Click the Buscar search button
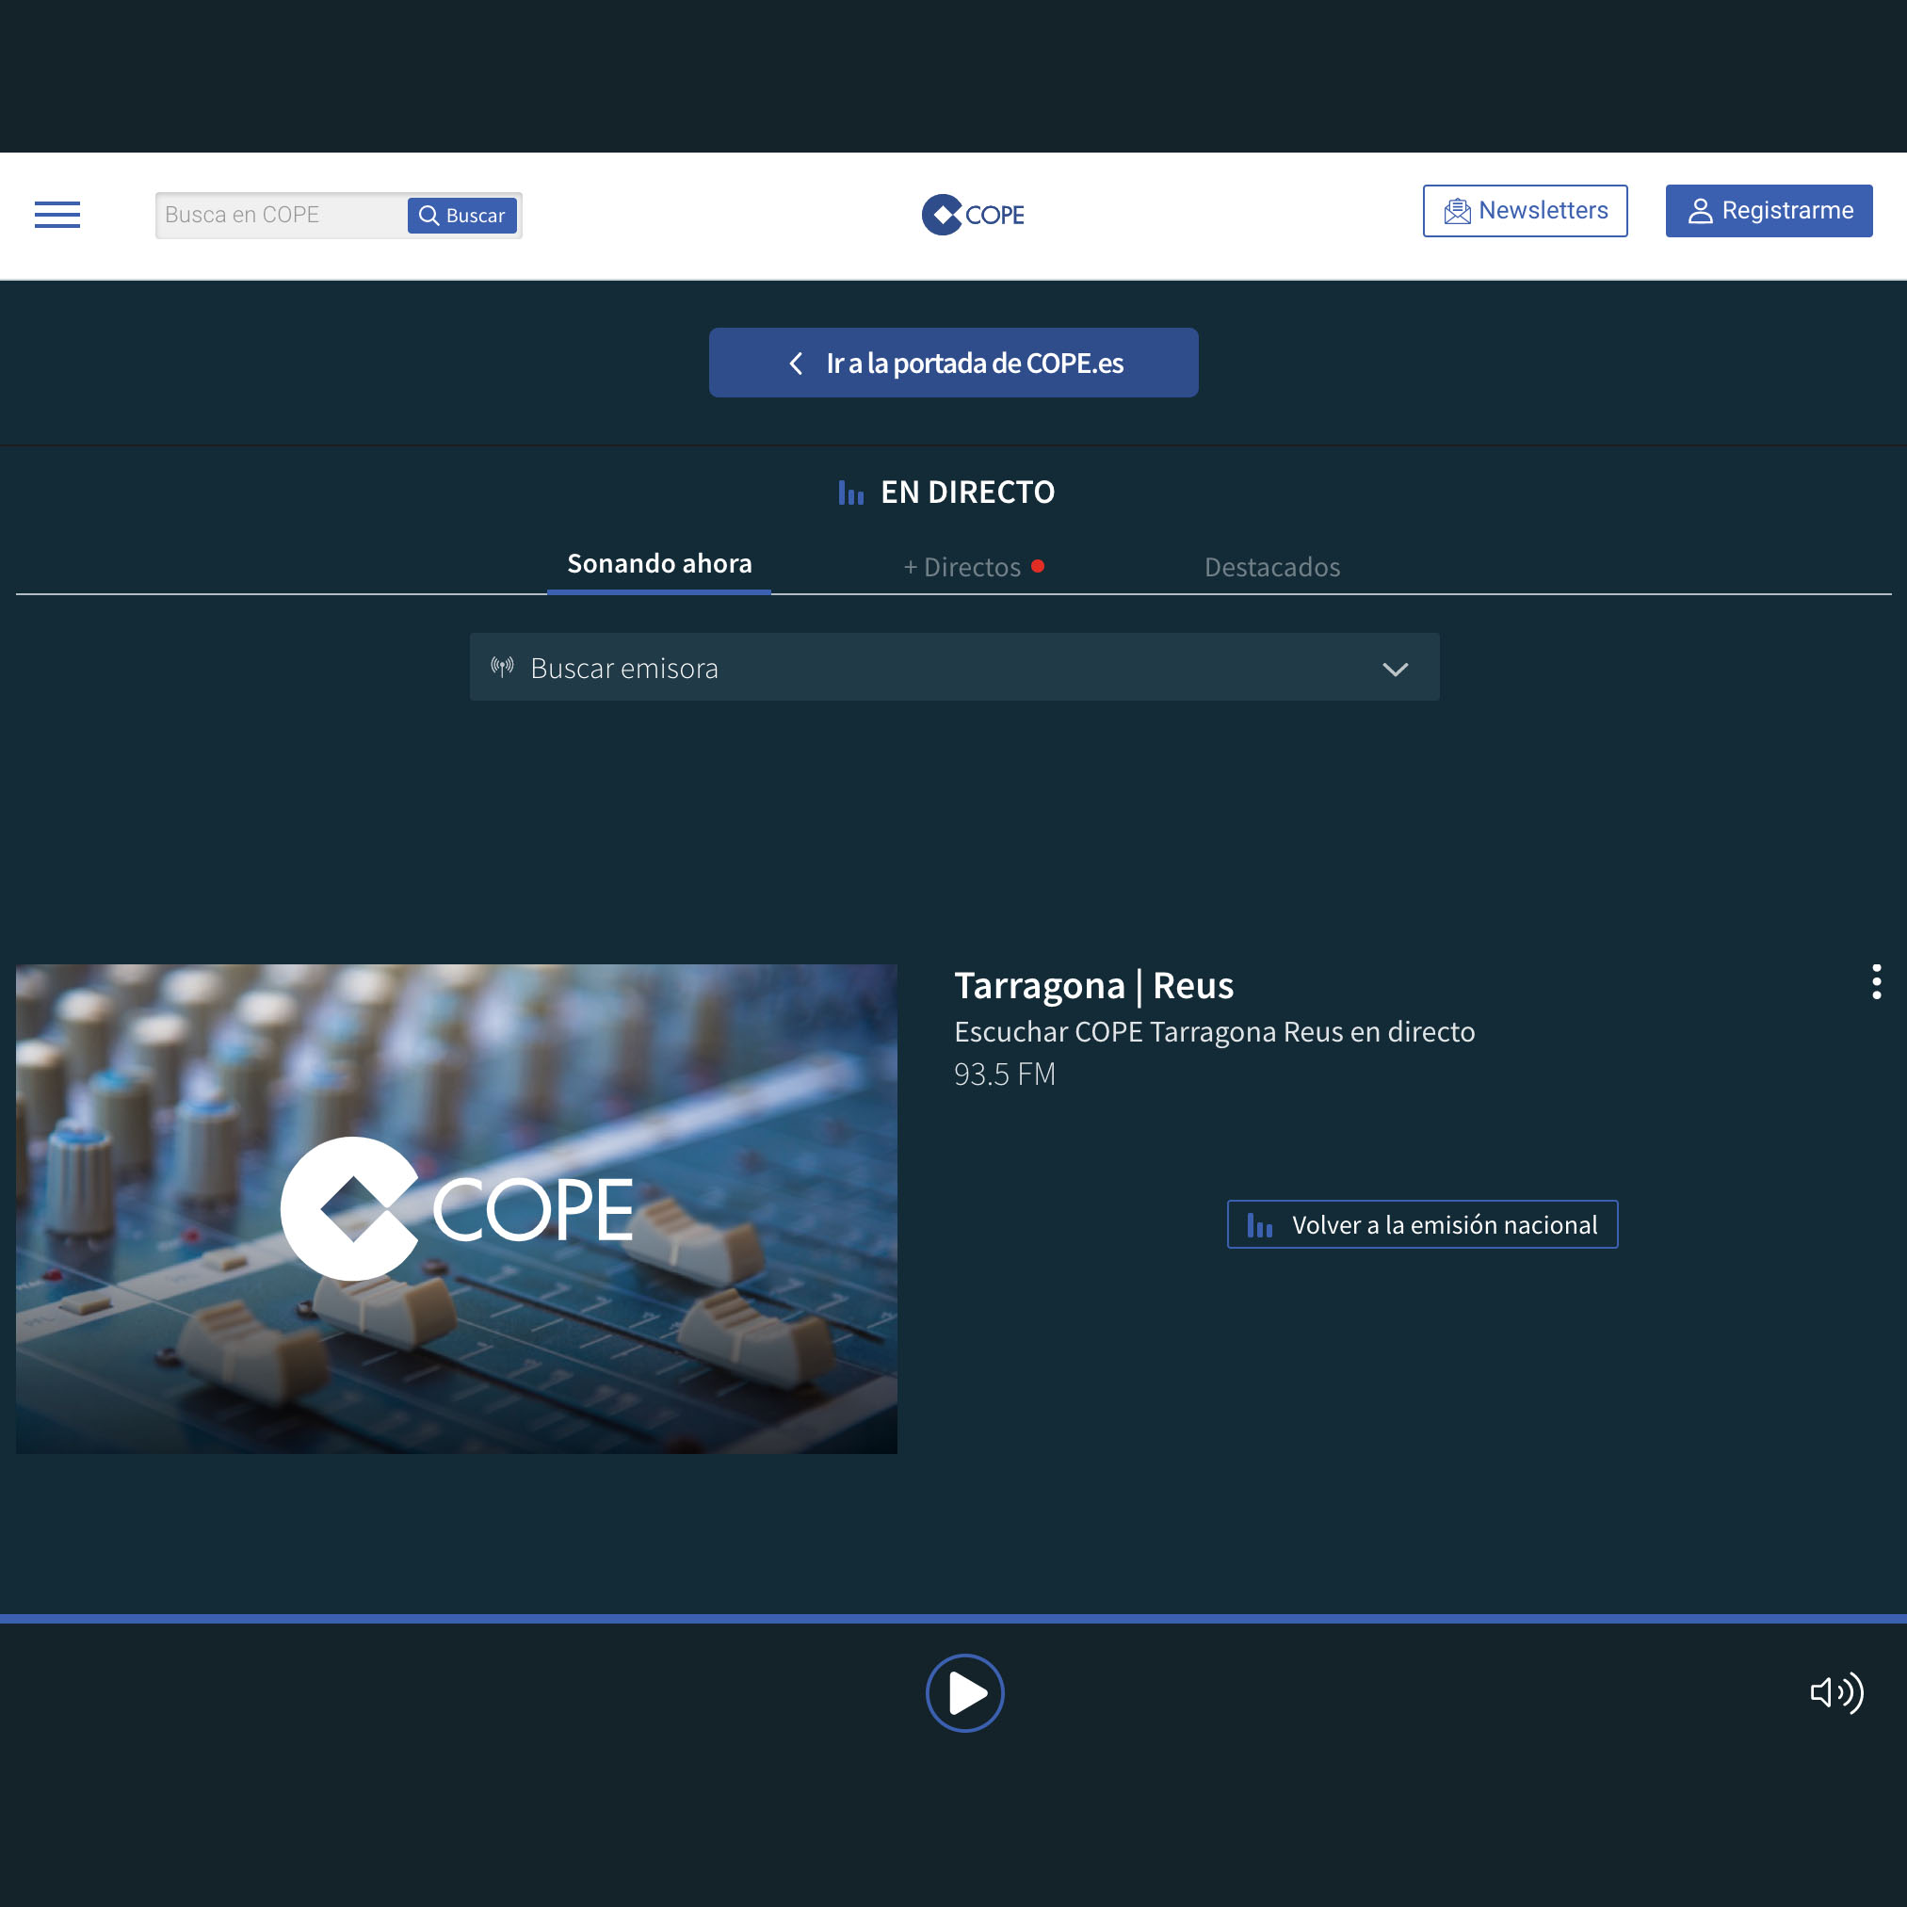 tap(462, 215)
